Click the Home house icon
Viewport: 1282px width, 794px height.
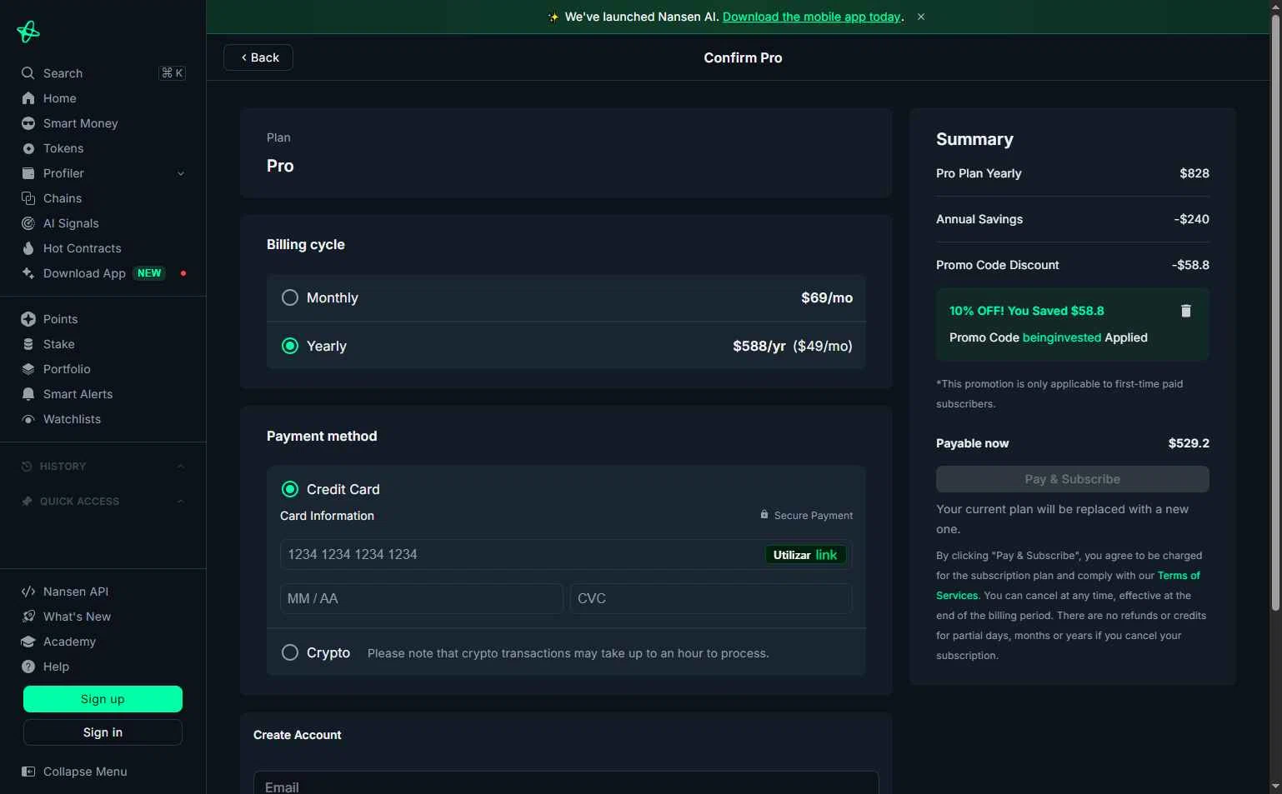pyautogui.click(x=28, y=98)
